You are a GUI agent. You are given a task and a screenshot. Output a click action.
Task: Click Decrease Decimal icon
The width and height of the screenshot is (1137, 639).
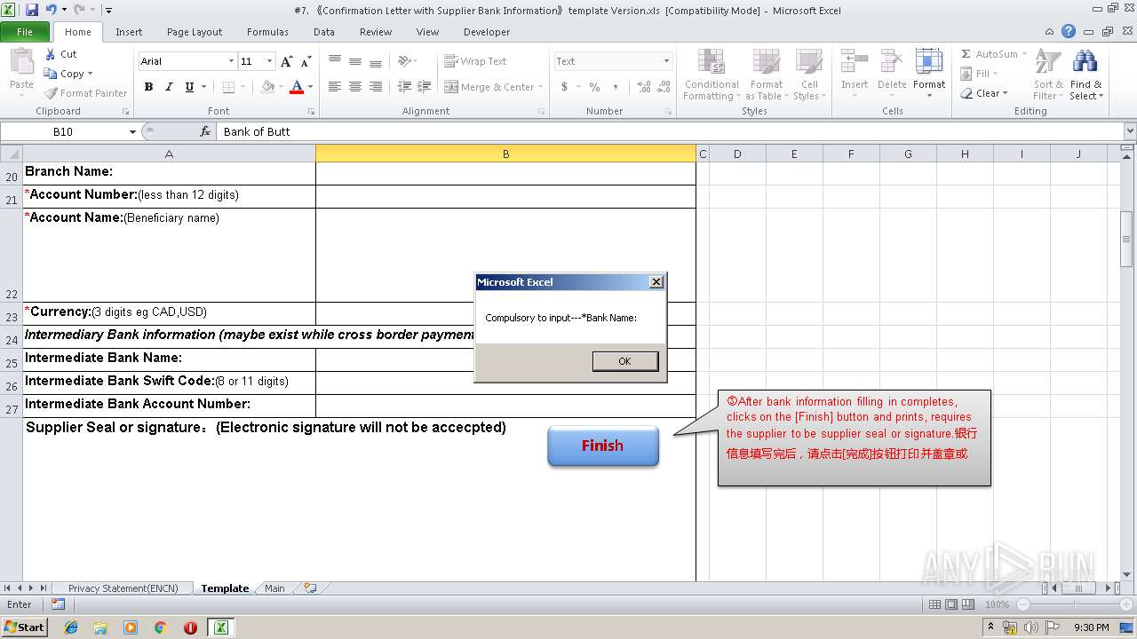[665, 87]
